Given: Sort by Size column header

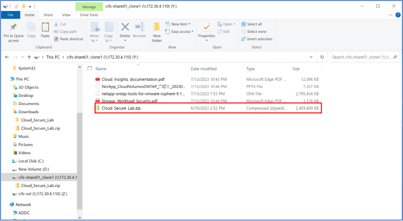Looking at the screenshot, I should click(296, 68).
